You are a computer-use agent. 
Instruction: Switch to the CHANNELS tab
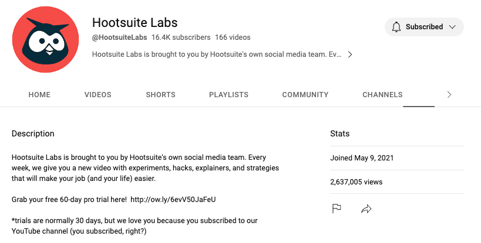pyautogui.click(x=382, y=95)
